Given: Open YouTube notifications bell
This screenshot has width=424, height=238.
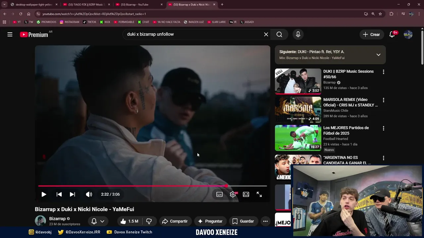Looking at the screenshot, I should point(392,34).
